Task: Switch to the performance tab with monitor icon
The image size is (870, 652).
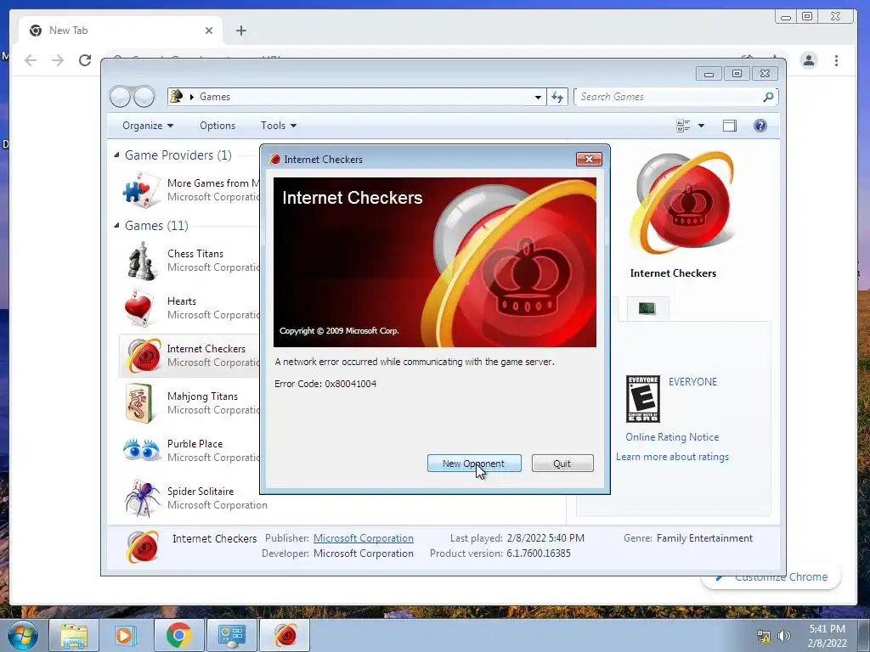Action: 647,308
